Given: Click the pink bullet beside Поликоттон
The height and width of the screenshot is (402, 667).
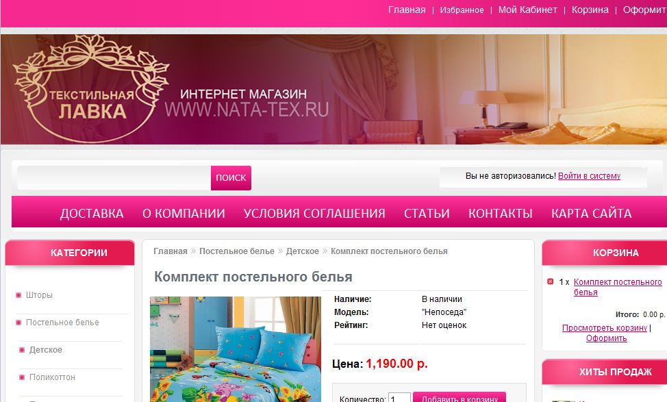Looking at the screenshot, I should pyautogui.click(x=22, y=377).
